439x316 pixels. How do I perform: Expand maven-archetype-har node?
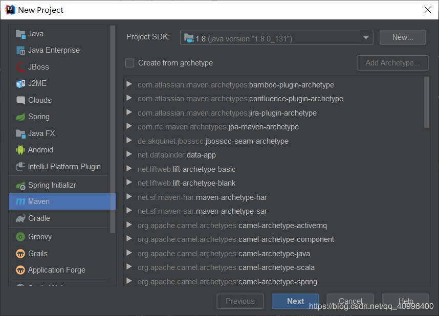point(129,197)
